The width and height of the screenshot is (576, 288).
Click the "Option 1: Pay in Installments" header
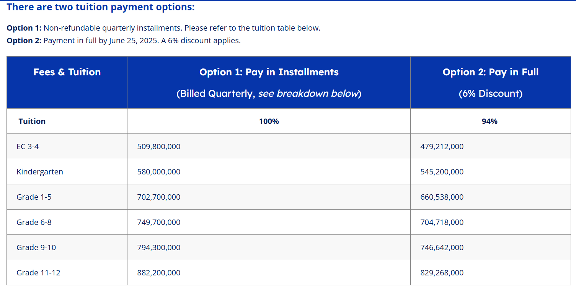coord(269,72)
